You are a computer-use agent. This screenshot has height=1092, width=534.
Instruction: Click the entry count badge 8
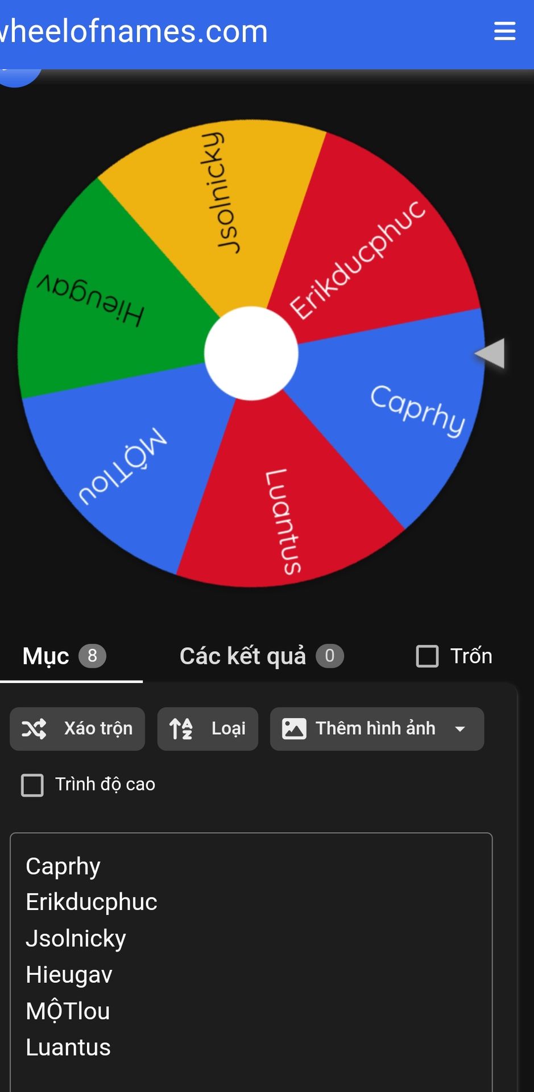click(x=92, y=656)
